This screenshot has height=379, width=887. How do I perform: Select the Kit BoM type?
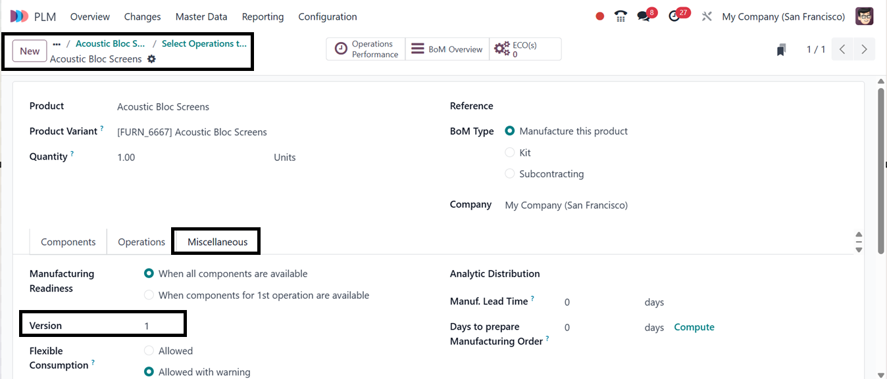tap(510, 152)
